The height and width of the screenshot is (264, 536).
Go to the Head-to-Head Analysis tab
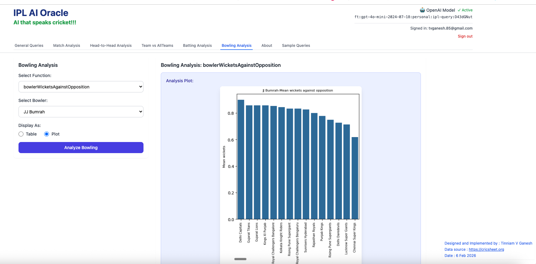pyautogui.click(x=111, y=46)
